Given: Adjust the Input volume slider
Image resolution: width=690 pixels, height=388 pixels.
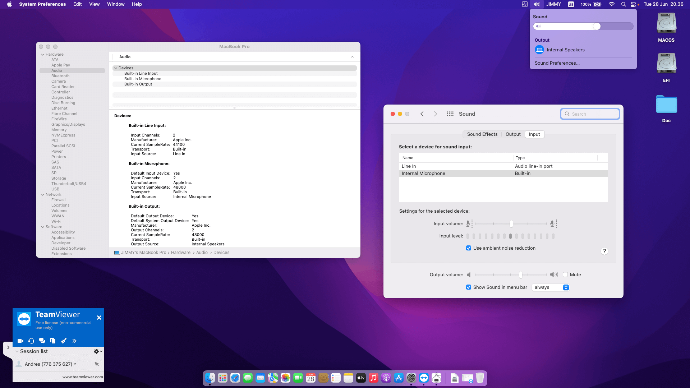Looking at the screenshot, I should [x=511, y=224].
